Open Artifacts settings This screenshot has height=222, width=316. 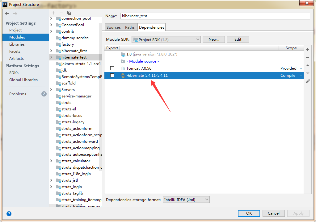tap(16, 59)
